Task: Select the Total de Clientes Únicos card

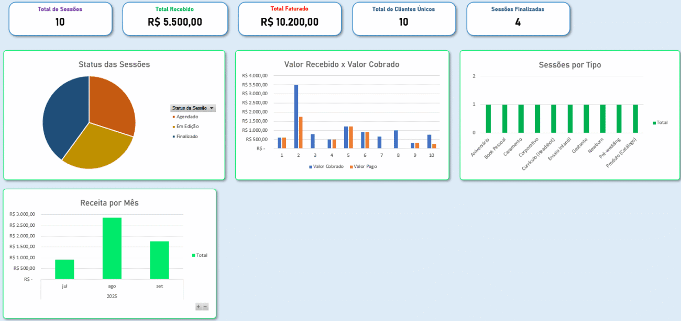Action: tap(404, 18)
